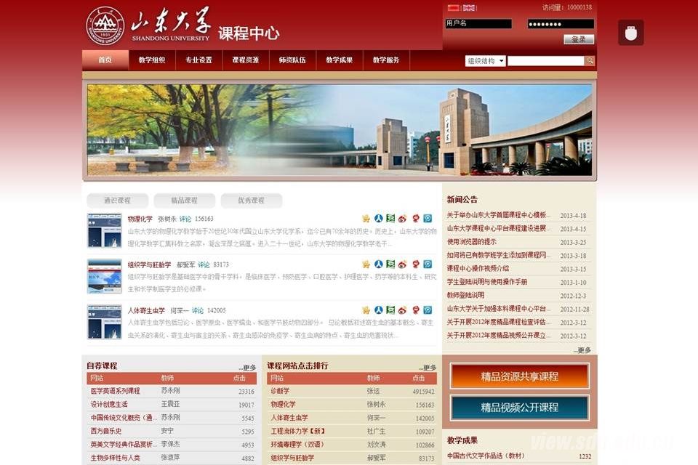Share 组织学与胚胎学 to Qzone star icon
698x465 pixels.
(x=366, y=264)
